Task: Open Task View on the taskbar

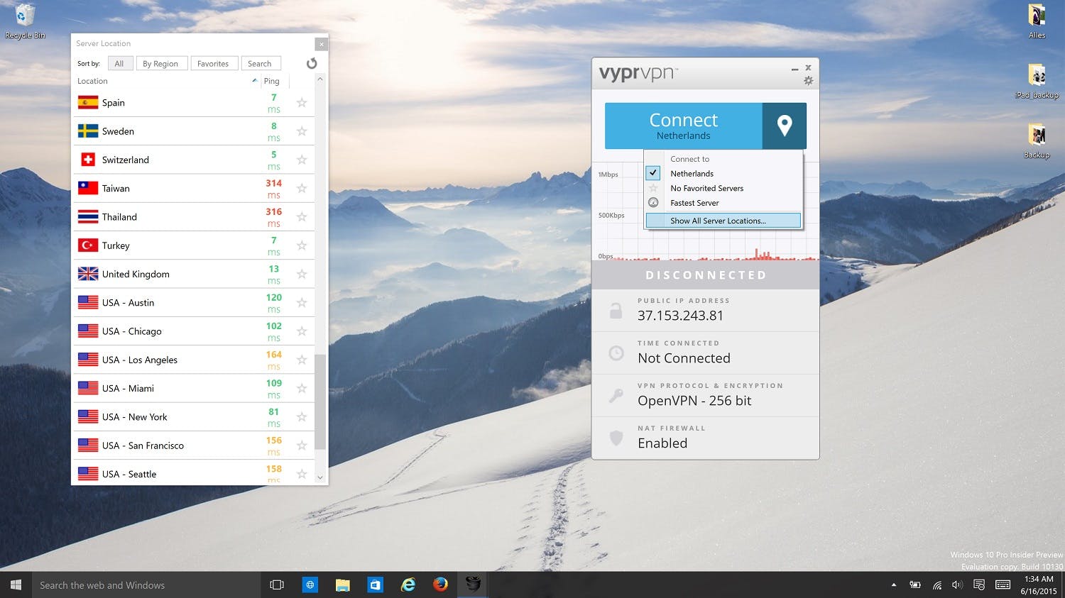Action: click(277, 585)
